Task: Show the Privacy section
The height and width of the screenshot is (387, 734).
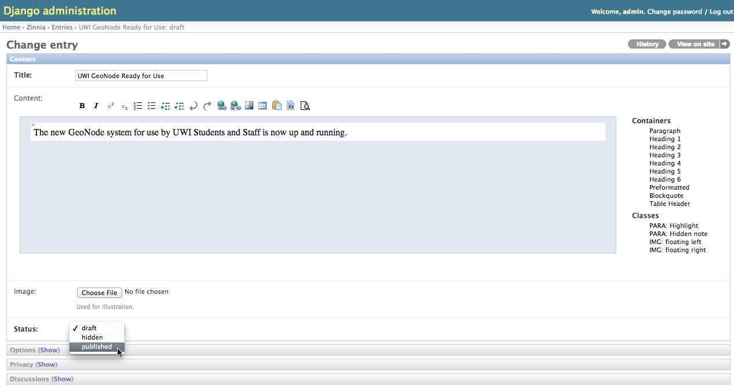Action: (47, 364)
